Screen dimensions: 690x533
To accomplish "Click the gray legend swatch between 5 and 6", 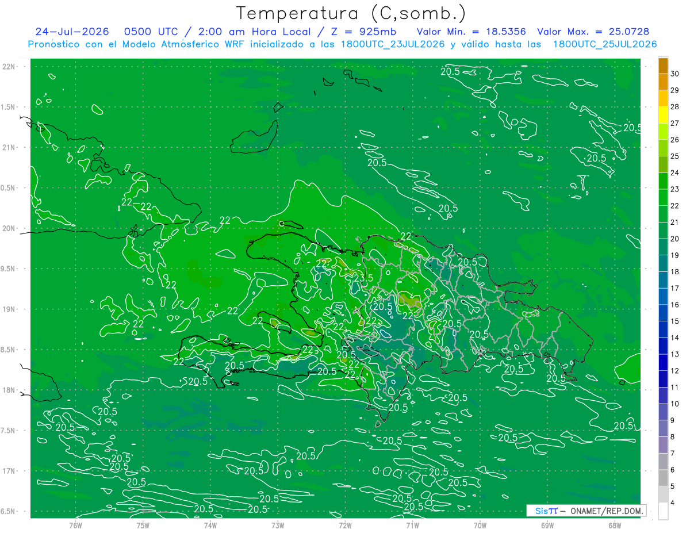I will (663, 478).
